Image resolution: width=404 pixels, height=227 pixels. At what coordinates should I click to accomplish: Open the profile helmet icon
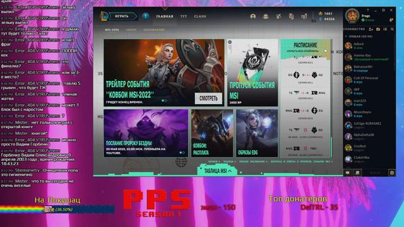pos(253,16)
